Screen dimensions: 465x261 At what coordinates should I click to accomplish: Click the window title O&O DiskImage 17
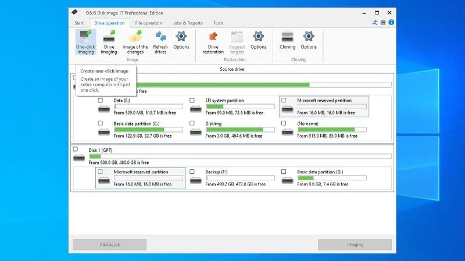point(124,13)
